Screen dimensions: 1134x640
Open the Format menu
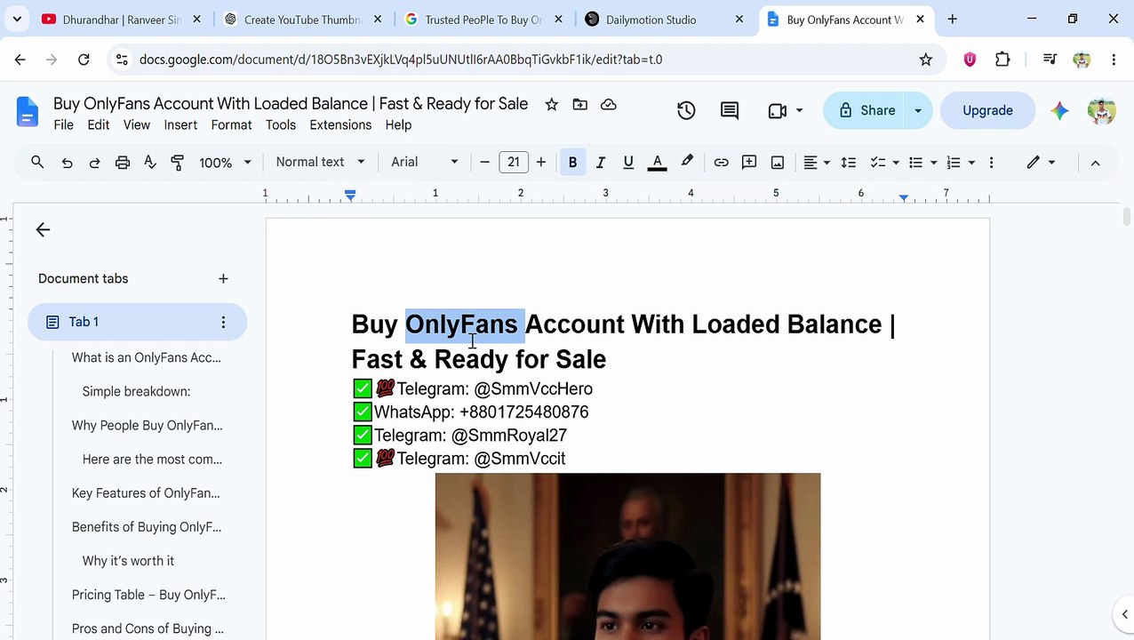tap(231, 124)
